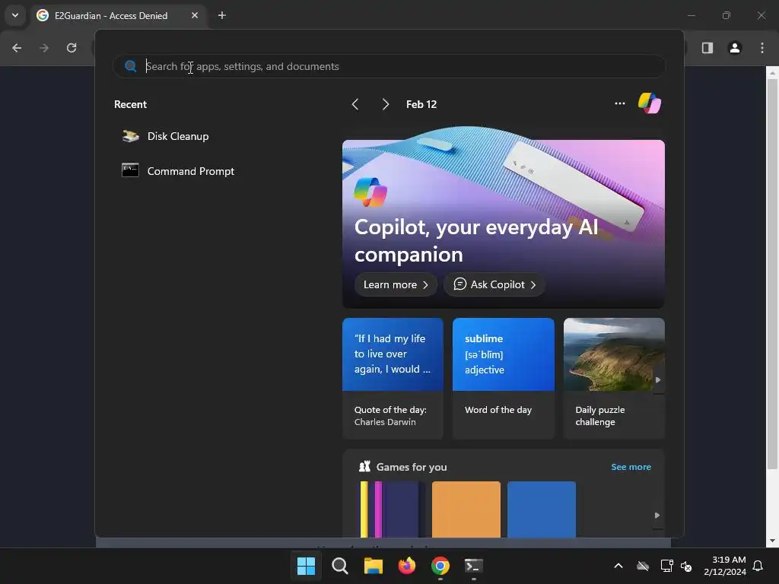This screenshot has width=779, height=584.
Task: Open Chrome profile avatar icon
Action: click(x=735, y=48)
